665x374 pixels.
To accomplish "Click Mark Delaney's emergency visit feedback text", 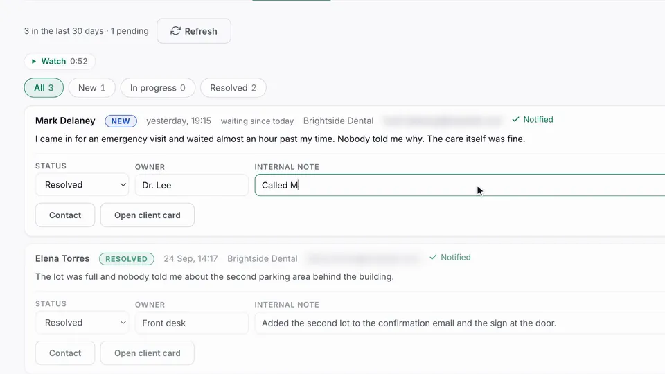I will click(280, 139).
